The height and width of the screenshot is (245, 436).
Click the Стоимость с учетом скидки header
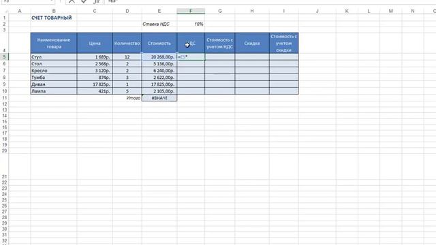(x=283, y=43)
